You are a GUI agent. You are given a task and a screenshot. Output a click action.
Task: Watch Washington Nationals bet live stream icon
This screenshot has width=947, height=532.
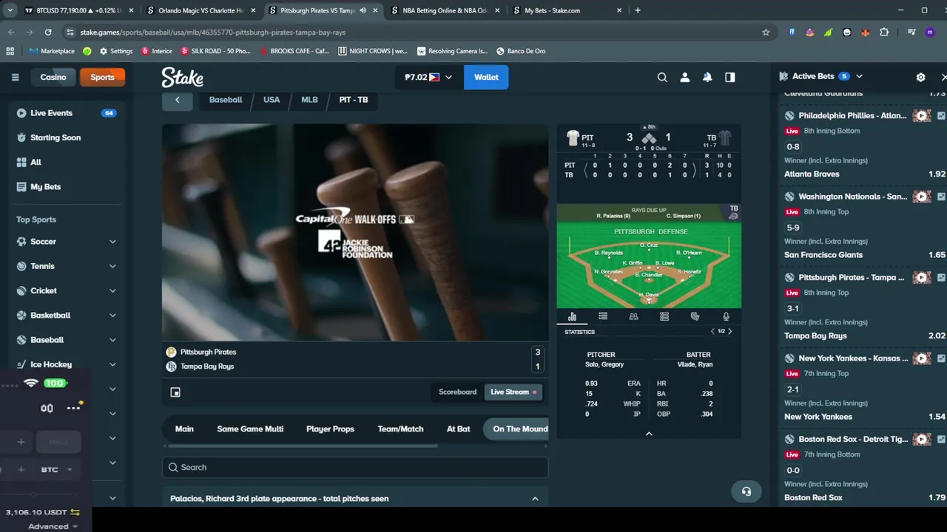[921, 197]
